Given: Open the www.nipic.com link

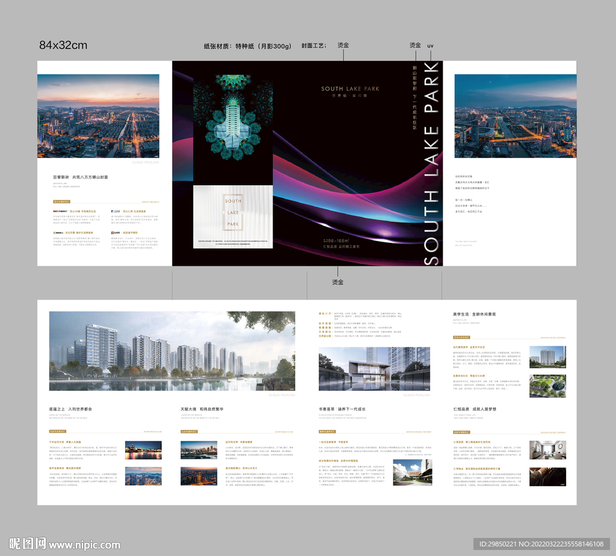Looking at the screenshot, I should pyautogui.click(x=84, y=545).
